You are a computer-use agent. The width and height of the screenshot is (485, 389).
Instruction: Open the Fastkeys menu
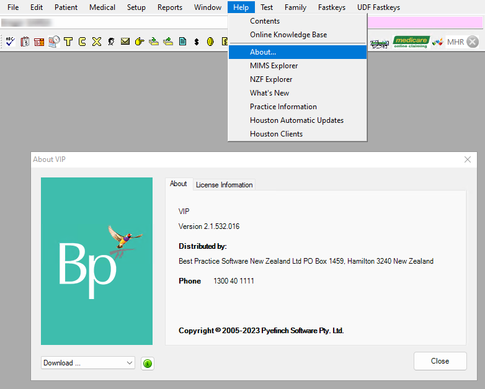coord(332,7)
